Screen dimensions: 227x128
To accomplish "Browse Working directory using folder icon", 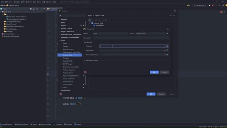I will tap(167, 55).
